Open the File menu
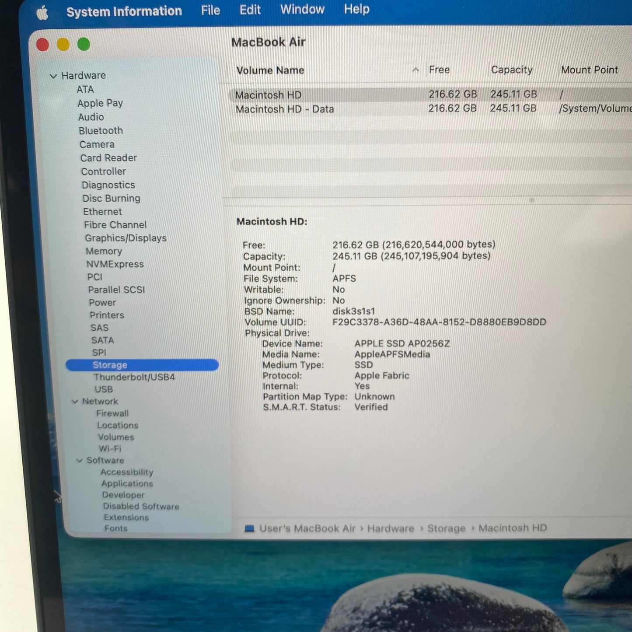 (210, 10)
